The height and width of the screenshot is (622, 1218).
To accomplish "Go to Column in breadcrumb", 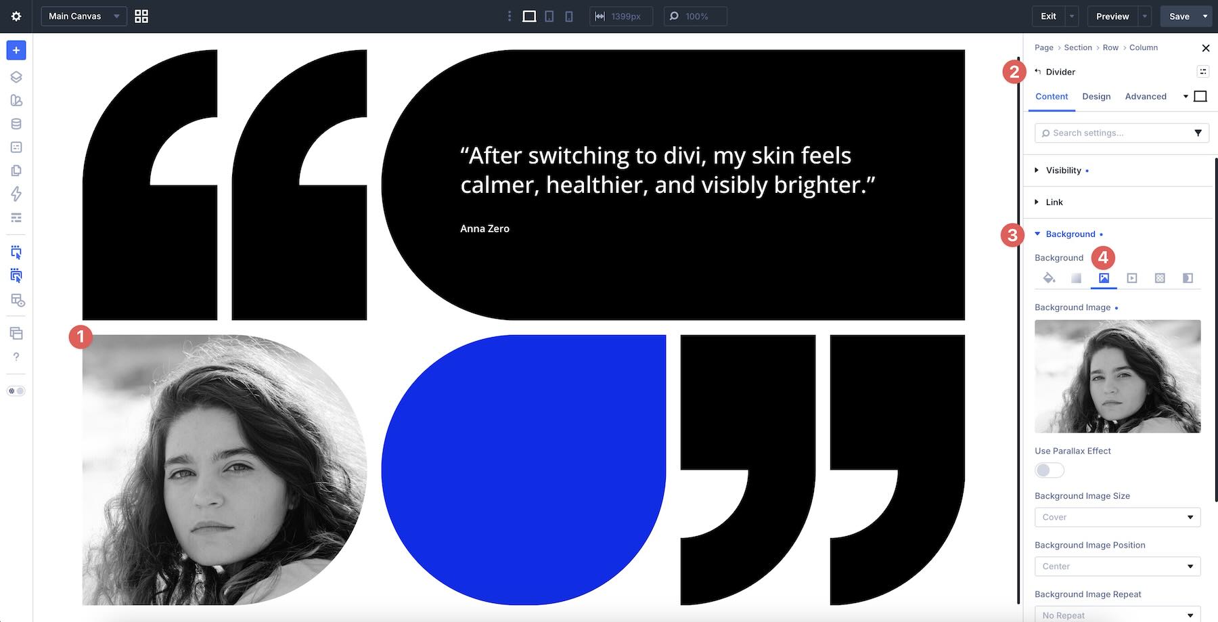I will pos(1144,47).
